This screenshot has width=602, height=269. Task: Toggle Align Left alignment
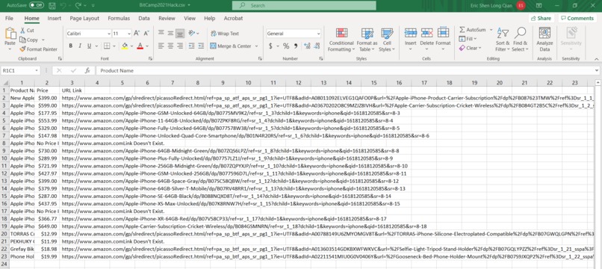click(x=161, y=46)
